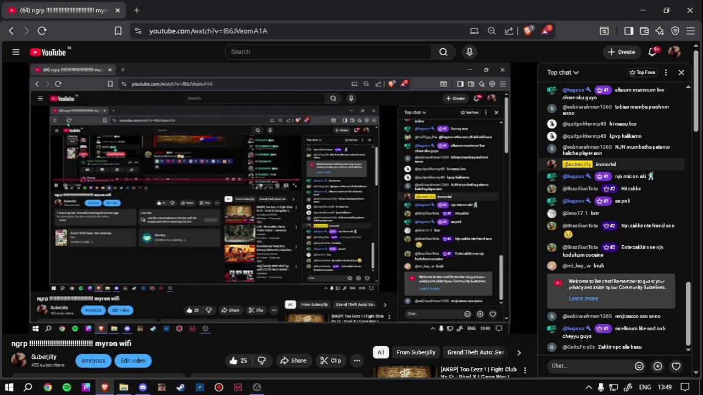Go back to the previous page
The width and height of the screenshot is (703, 395).
click(12, 31)
